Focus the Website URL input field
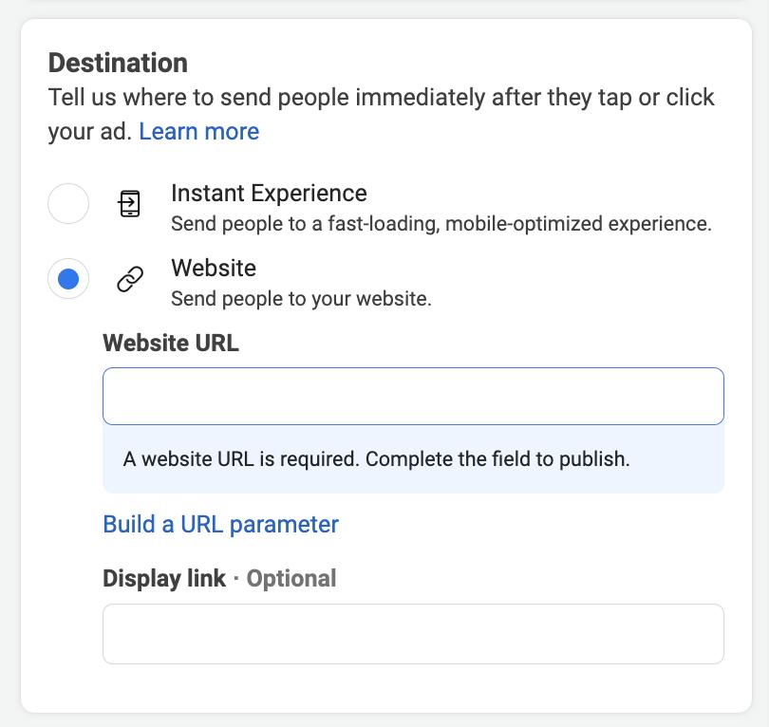 (413, 396)
